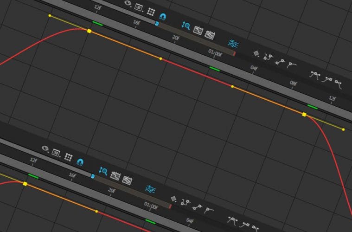
Task: Convert keyframes to Hold in upper toolbar
Action: pos(268,57)
